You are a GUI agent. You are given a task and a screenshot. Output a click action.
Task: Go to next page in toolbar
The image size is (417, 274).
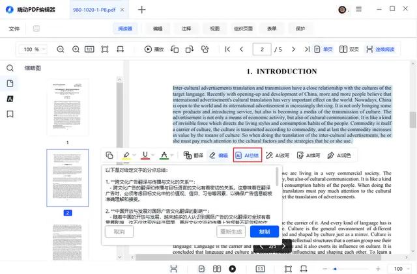point(293,49)
